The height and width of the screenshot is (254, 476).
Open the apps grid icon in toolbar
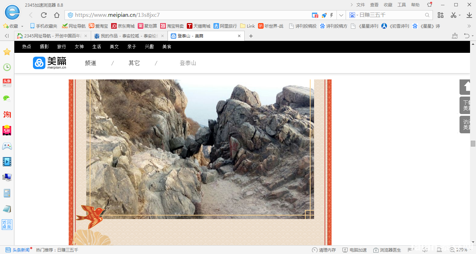point(441,15)
